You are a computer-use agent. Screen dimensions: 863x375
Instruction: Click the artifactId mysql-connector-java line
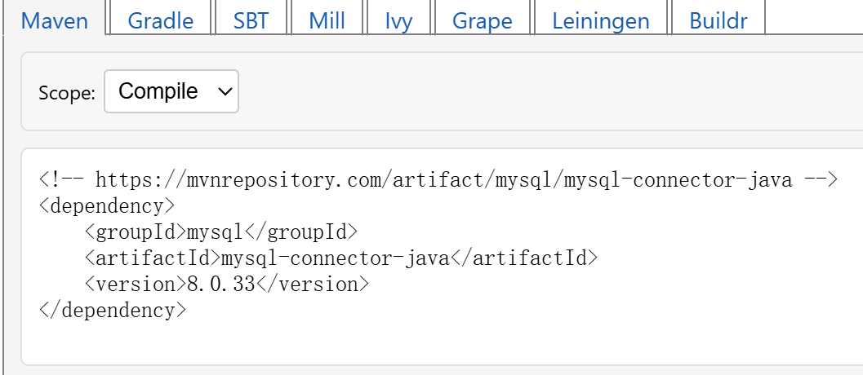340,258
